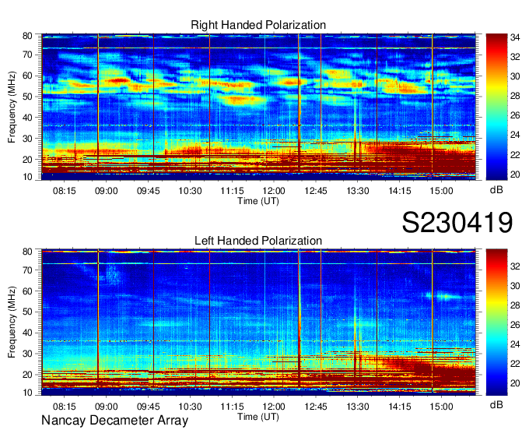Click 09:00 time tick under Right Handed plot

(107, 191)
